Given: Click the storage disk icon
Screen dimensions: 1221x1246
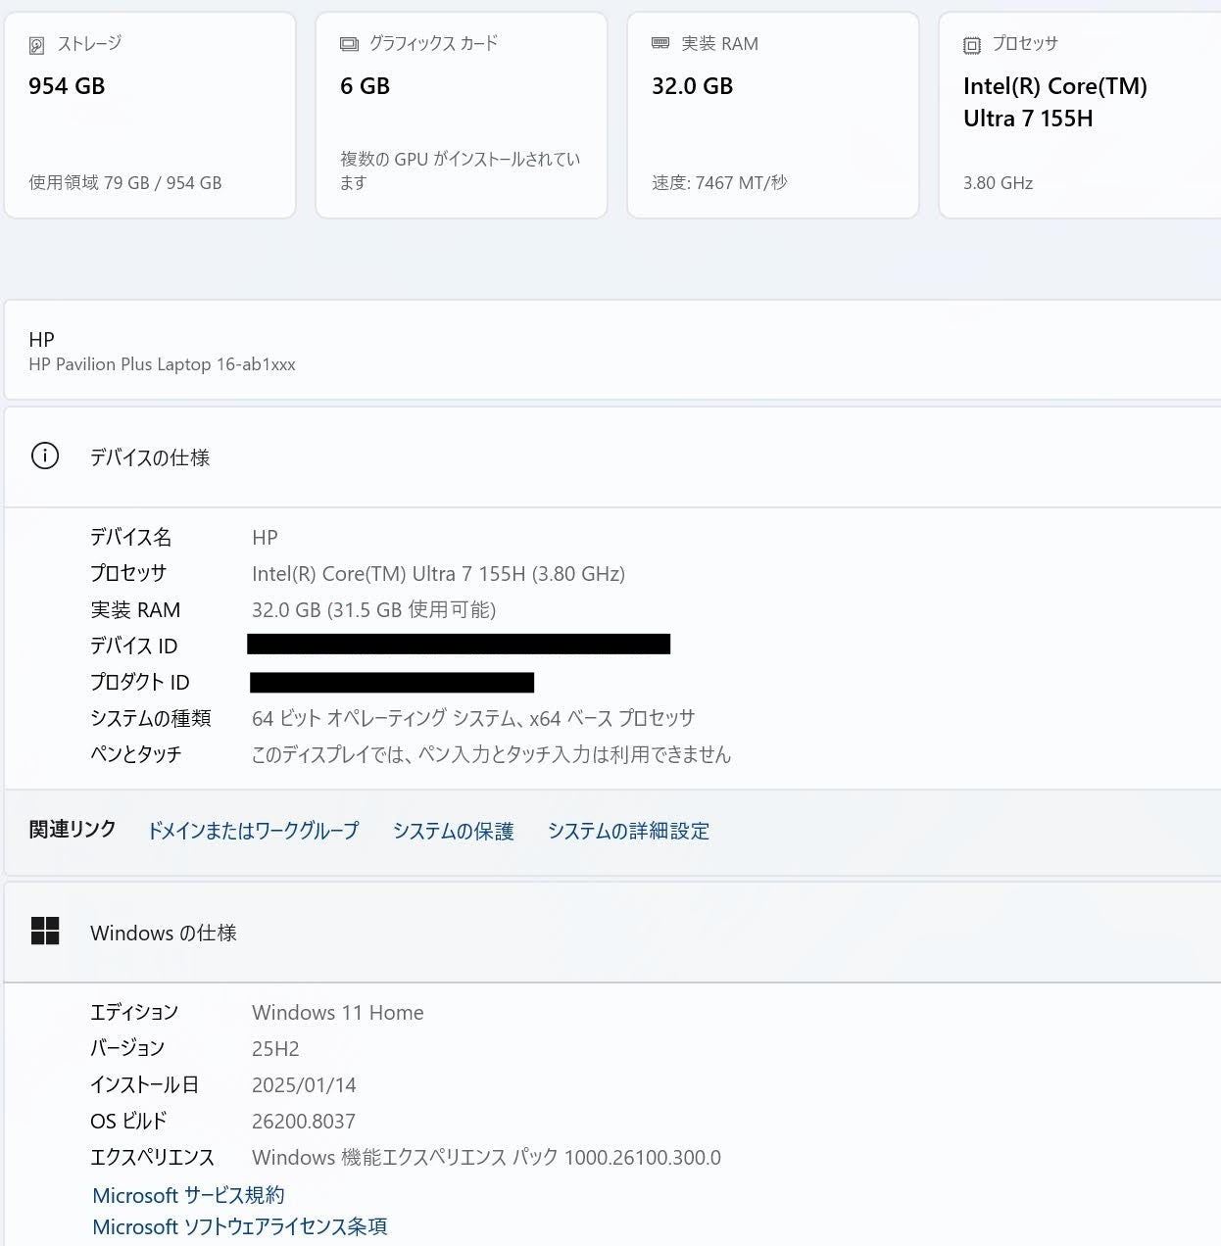Looking at the screenshot, I should click(37, 45).
